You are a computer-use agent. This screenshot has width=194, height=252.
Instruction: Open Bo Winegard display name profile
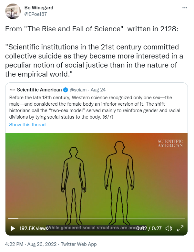point(39,7)
